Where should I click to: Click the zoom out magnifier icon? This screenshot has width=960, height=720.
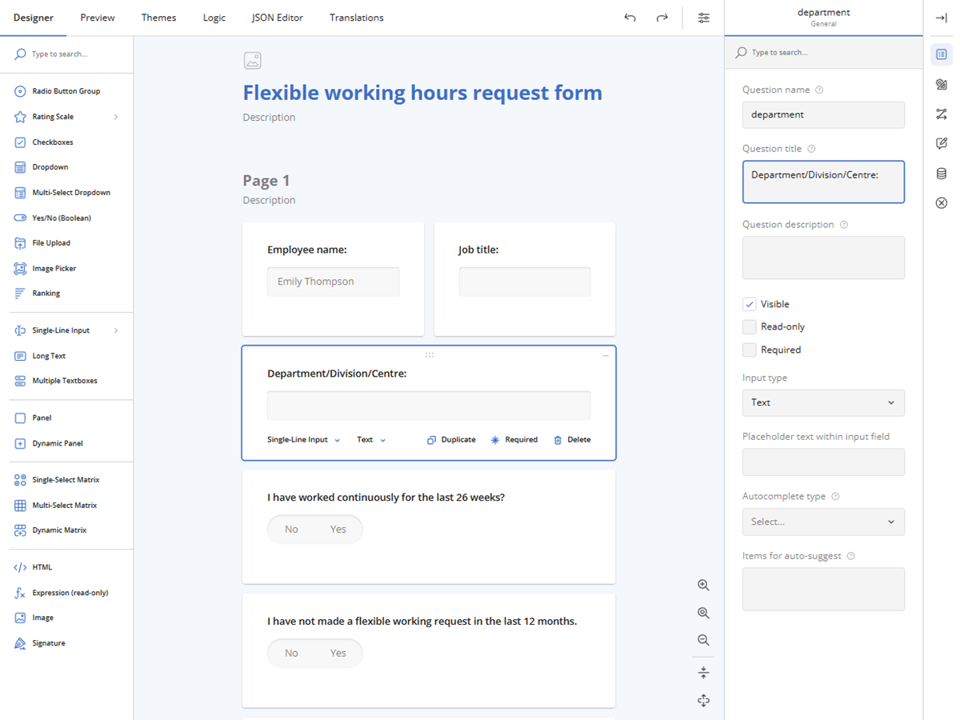click(703, 640)
